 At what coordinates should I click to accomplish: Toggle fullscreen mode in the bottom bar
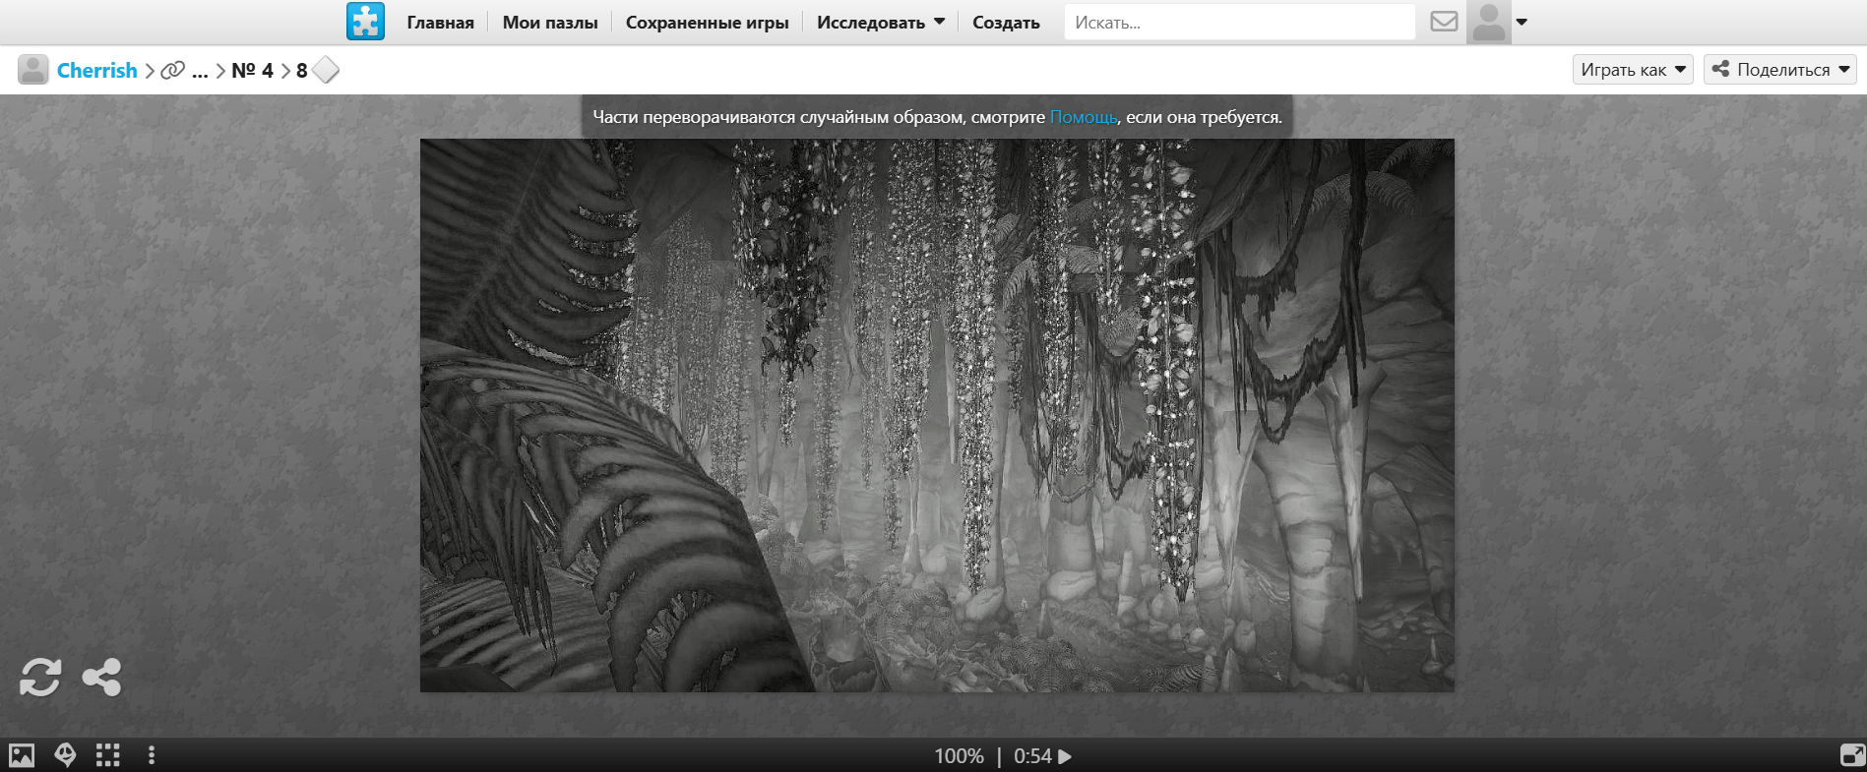[x=1852, y=755]
